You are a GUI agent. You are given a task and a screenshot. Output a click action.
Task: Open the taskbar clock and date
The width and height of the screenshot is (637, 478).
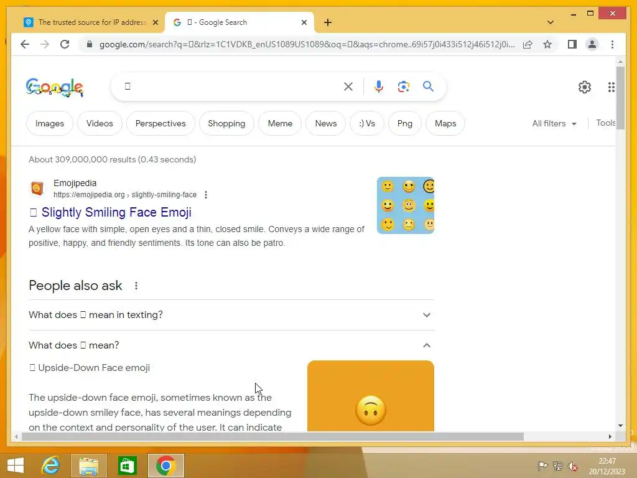pyautogui.click(x=607, y=466)
